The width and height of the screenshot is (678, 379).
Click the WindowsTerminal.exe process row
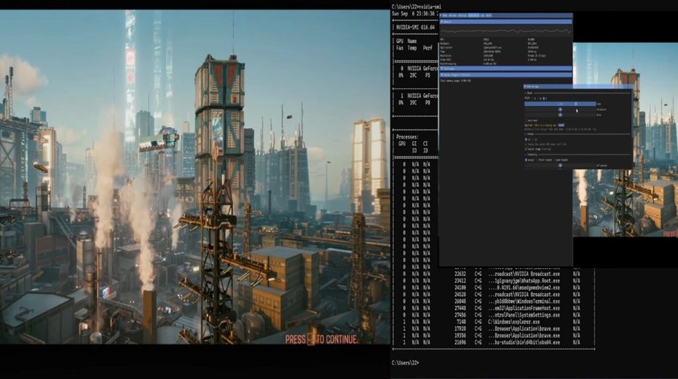coord(493,301)
